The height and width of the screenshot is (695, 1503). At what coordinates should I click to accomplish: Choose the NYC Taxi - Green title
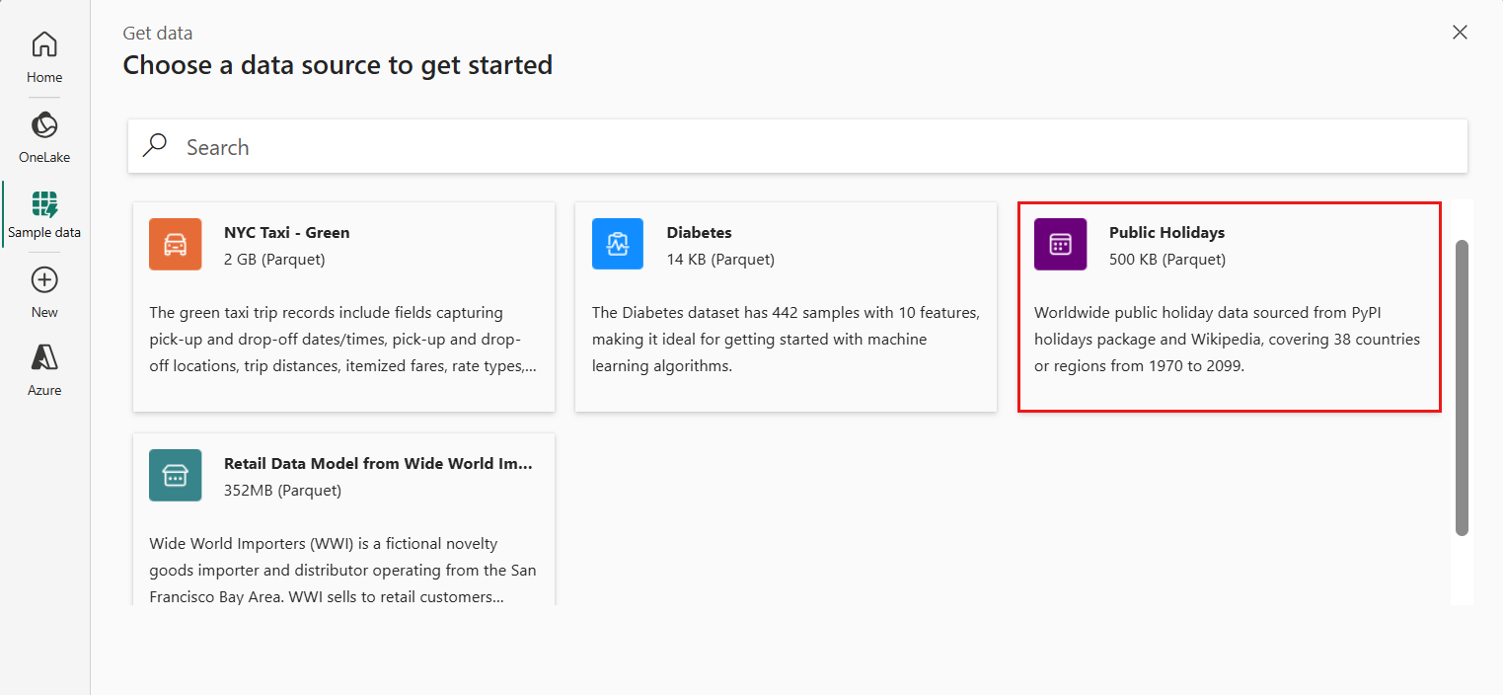(287, 233)
